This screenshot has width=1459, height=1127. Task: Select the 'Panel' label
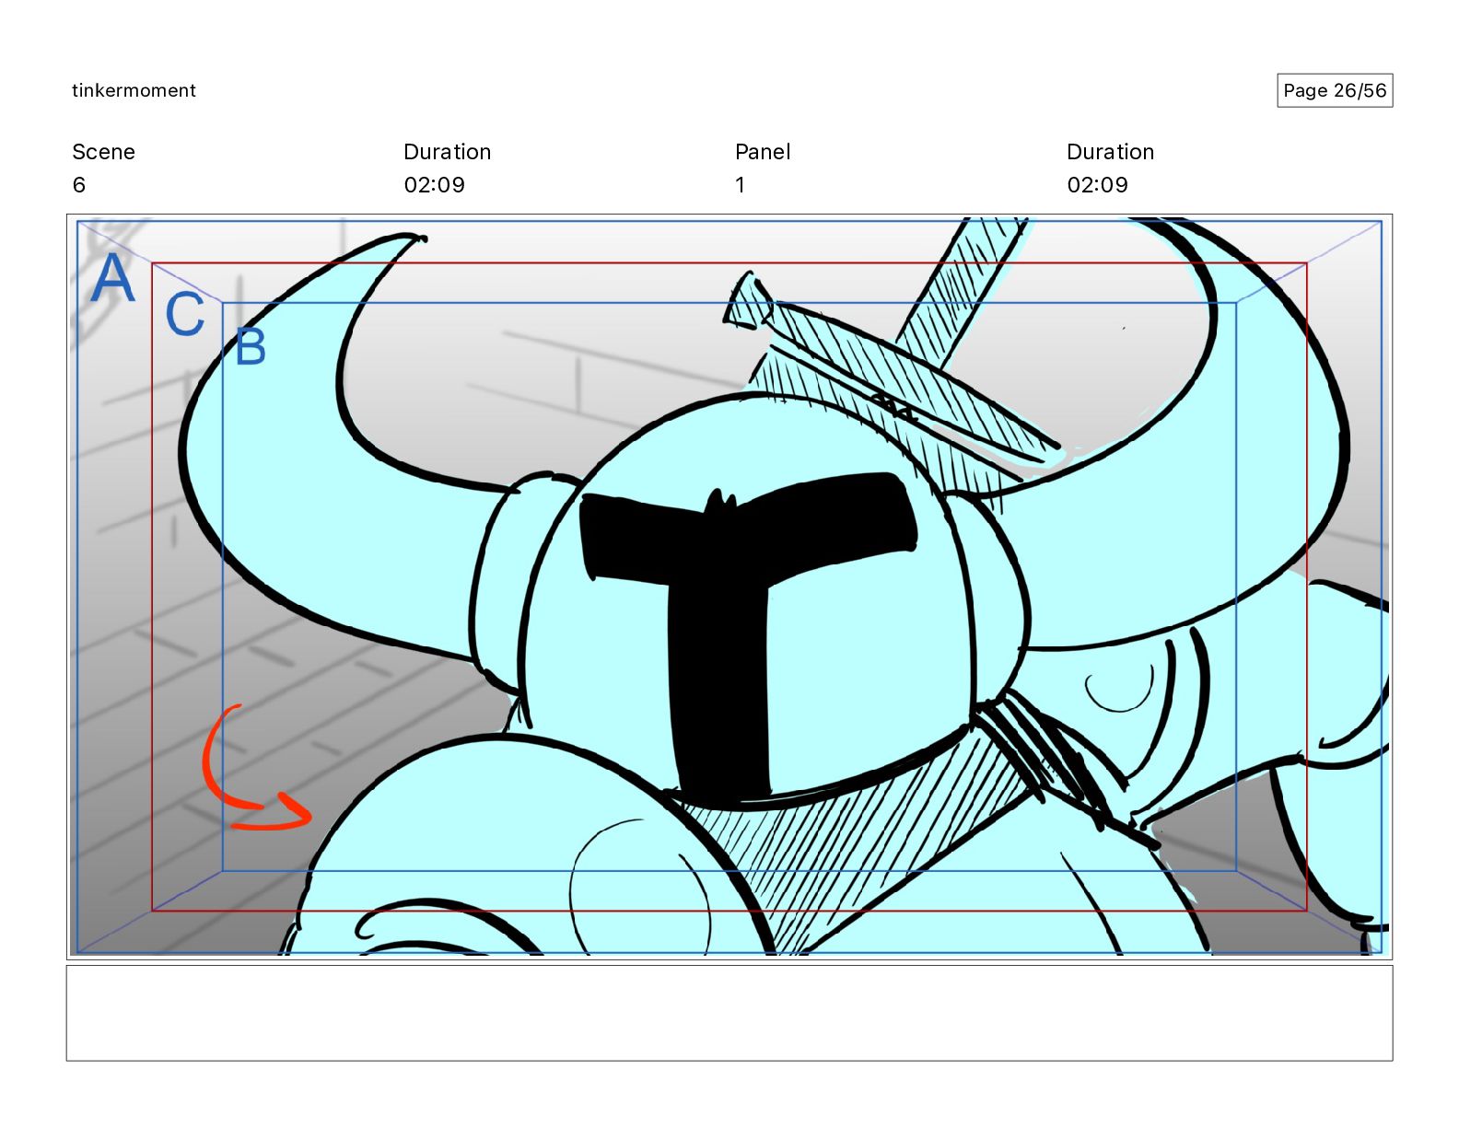coord(763,152)
